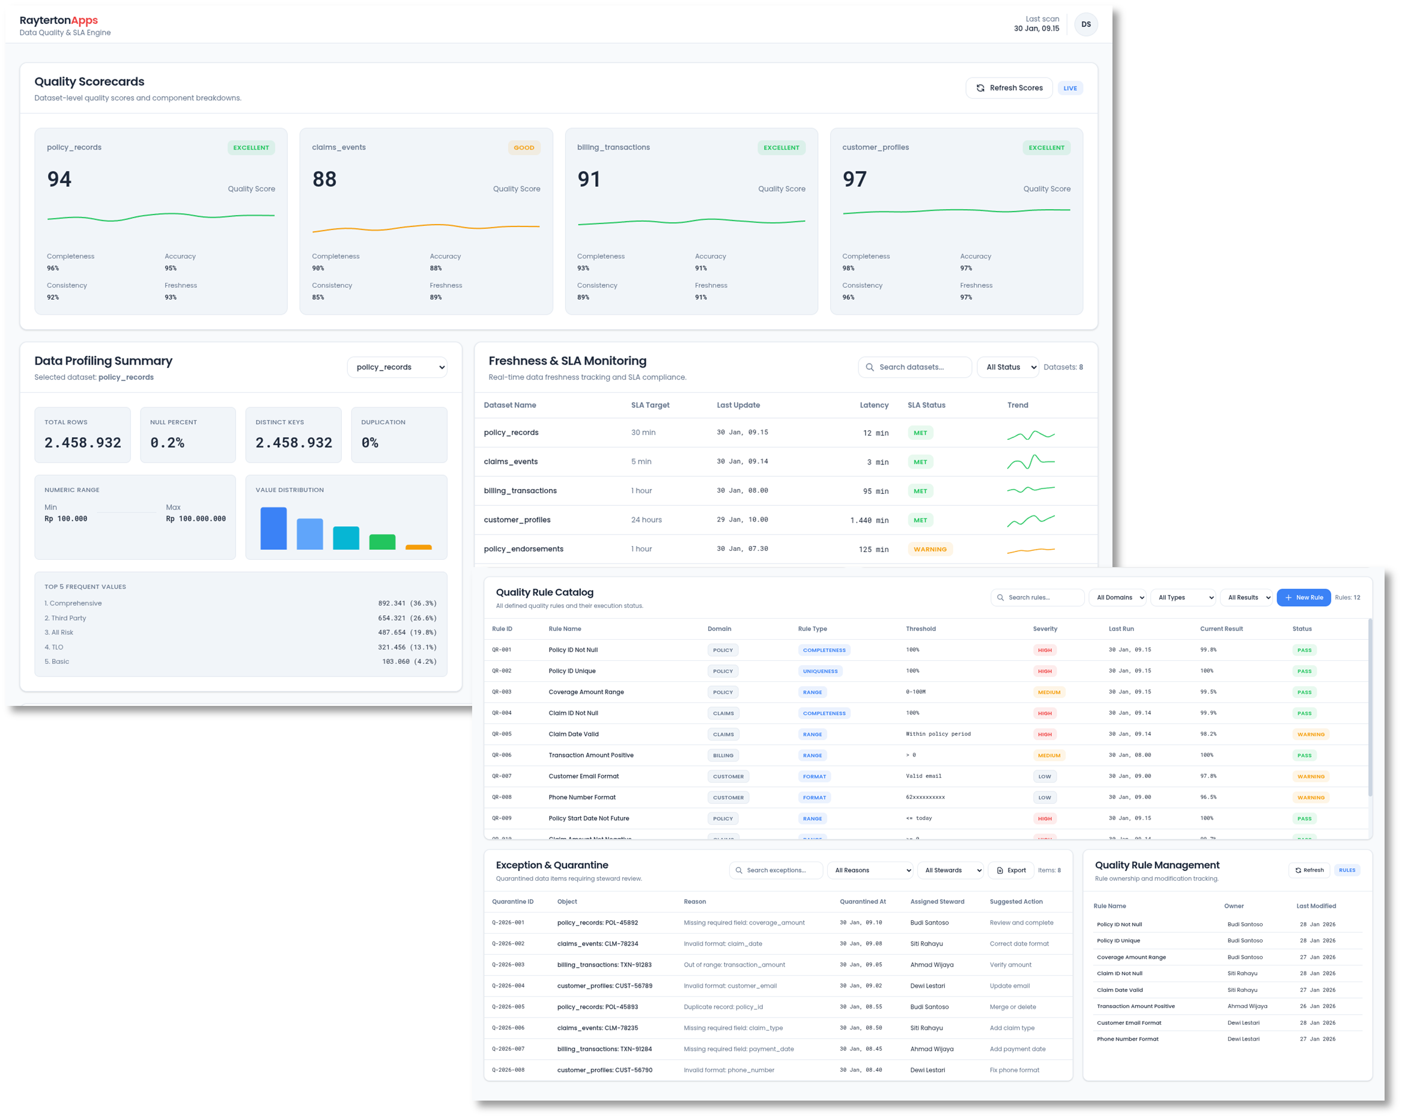
Task: Click the New Rule button
Action: pyautogui.click(x=1303, y=597)
